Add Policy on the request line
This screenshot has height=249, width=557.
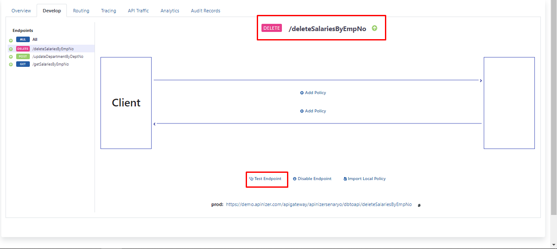[313, 93]
